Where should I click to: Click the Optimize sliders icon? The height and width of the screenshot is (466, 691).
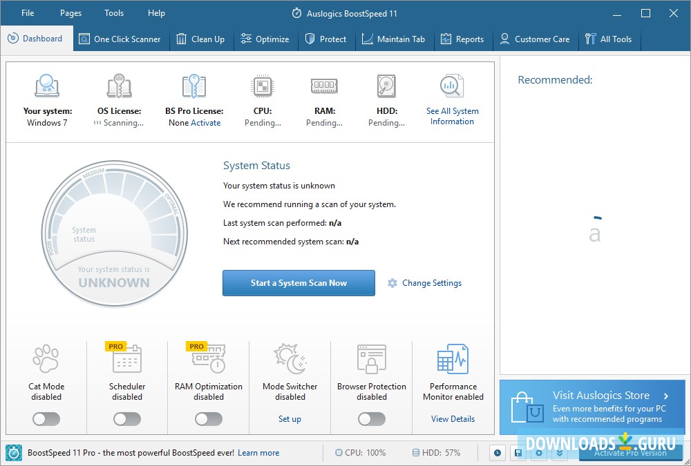(246, 39)
